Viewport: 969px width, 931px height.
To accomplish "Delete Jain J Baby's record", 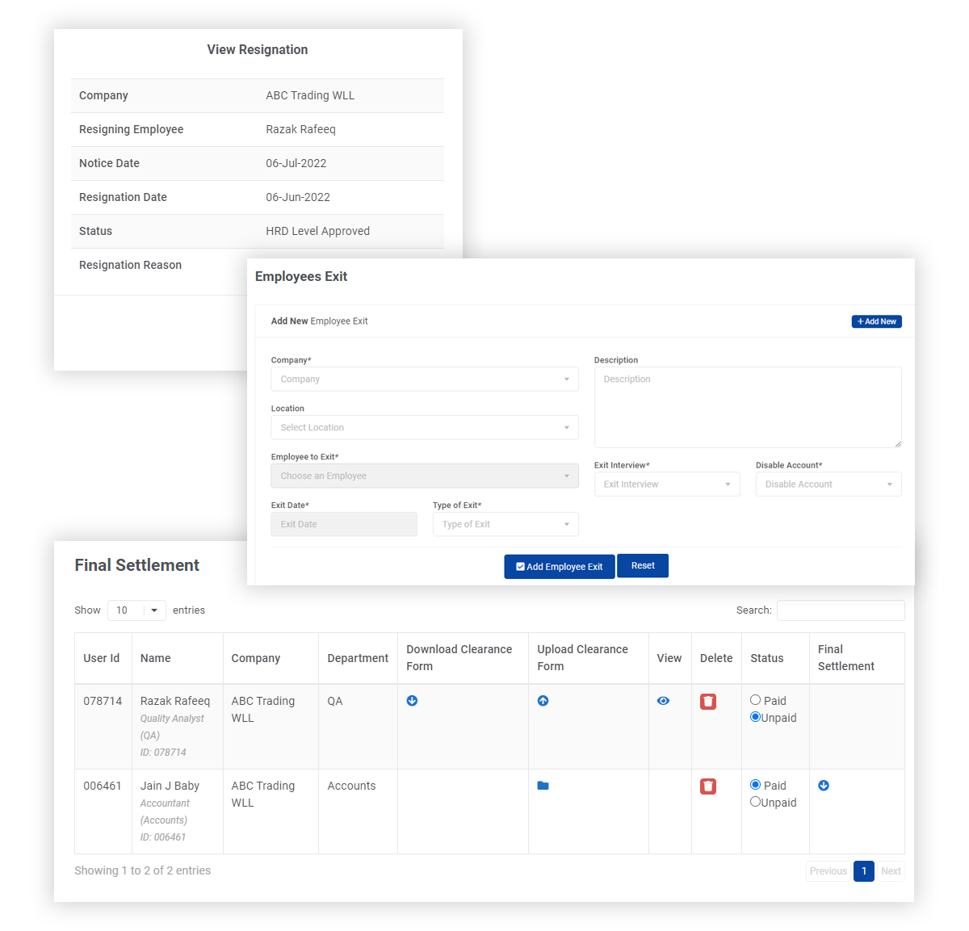I will coord(708,786).
